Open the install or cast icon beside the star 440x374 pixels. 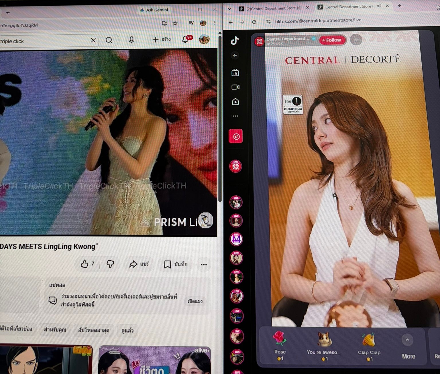point(164,23)
